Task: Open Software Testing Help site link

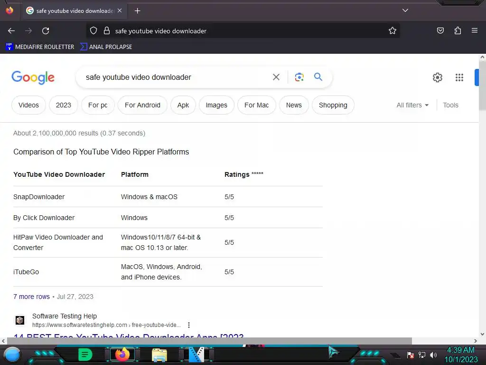Action: click(x=65, y=316)
